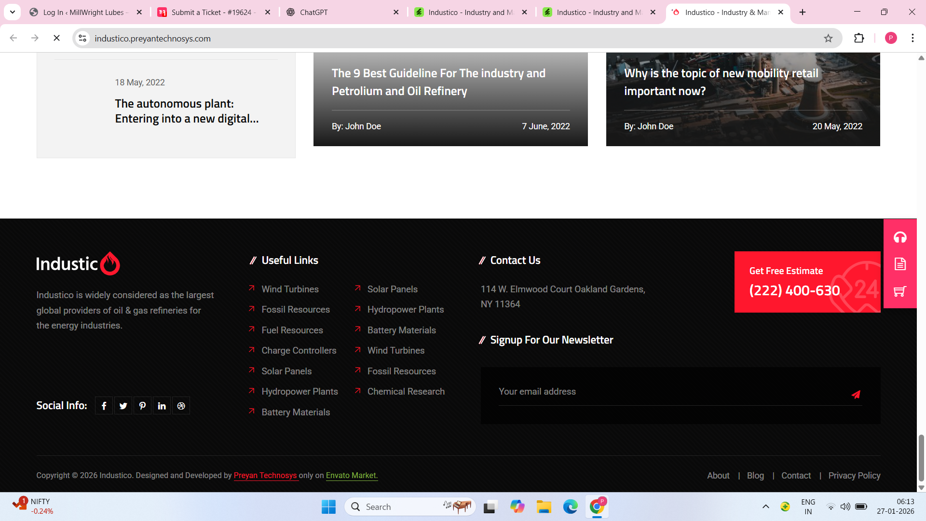926x521 pixels.
Task: Click the Get Free Estimate red box
Action: 807,282
